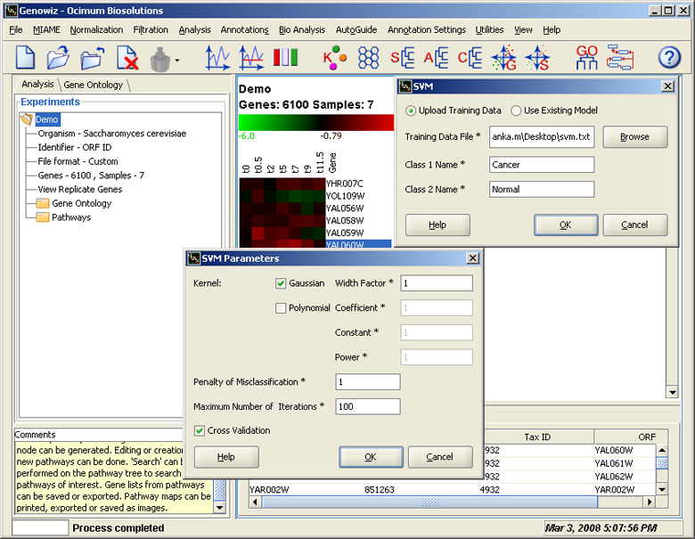
Task: Toggle the Cross Validation checkbox
Action: click(200, 430)
